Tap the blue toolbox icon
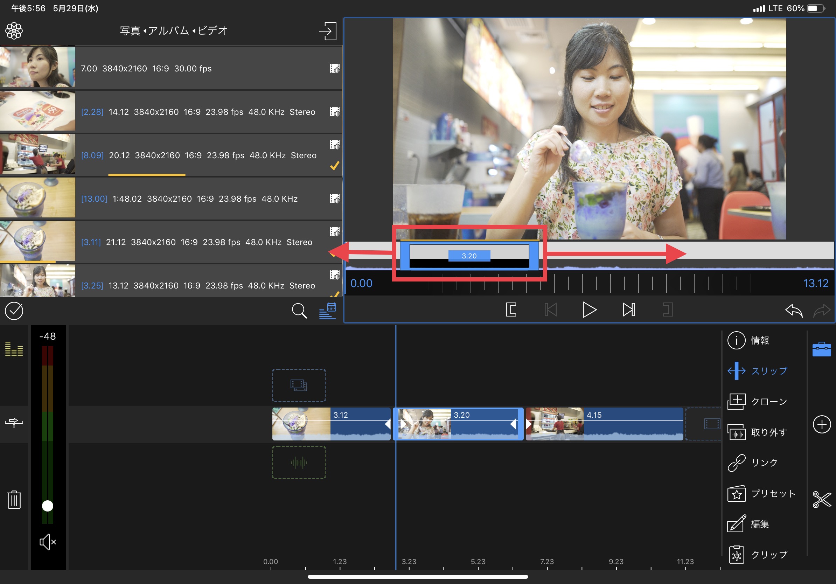The height and width of the screenshot is (584, 836). pos(821,349)
